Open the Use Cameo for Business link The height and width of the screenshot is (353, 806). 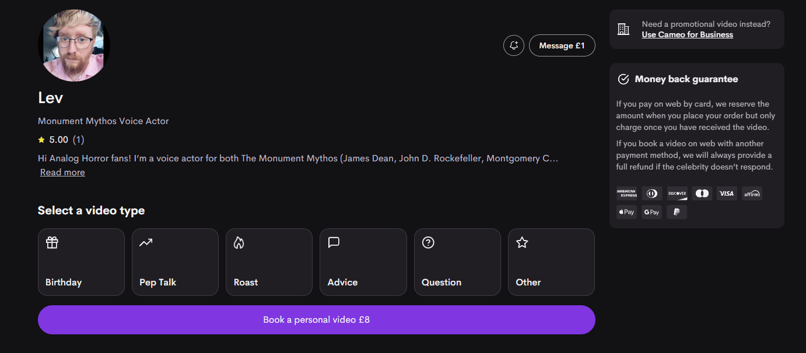tap(687, 34)
